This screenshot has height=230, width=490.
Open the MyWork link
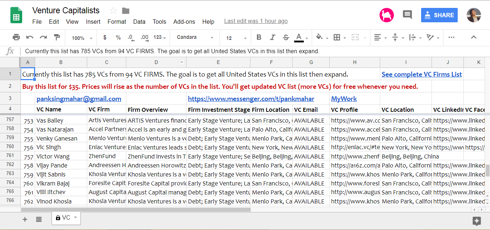[x=344, y=98]
